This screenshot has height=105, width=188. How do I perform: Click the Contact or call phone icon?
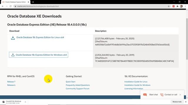click(x=162, y=94)
